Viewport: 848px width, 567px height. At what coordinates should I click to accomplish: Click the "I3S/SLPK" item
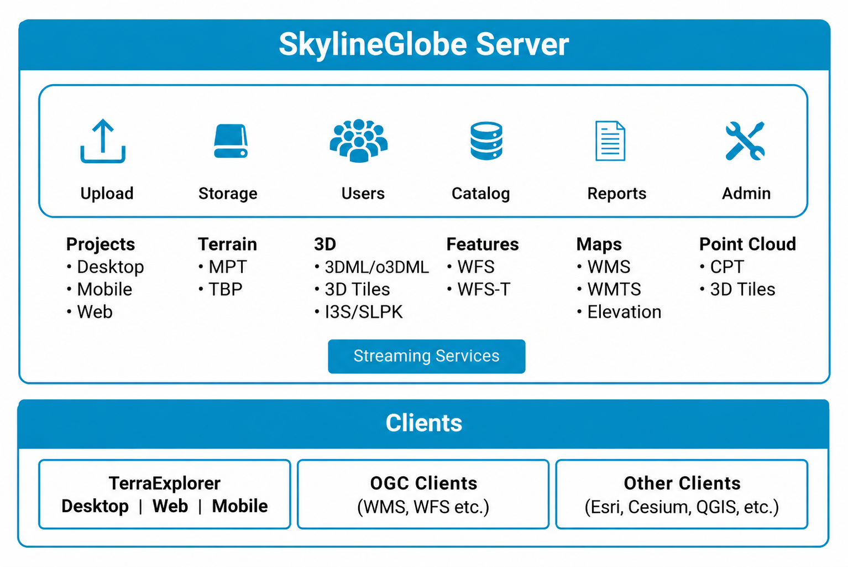coord(364,312)
